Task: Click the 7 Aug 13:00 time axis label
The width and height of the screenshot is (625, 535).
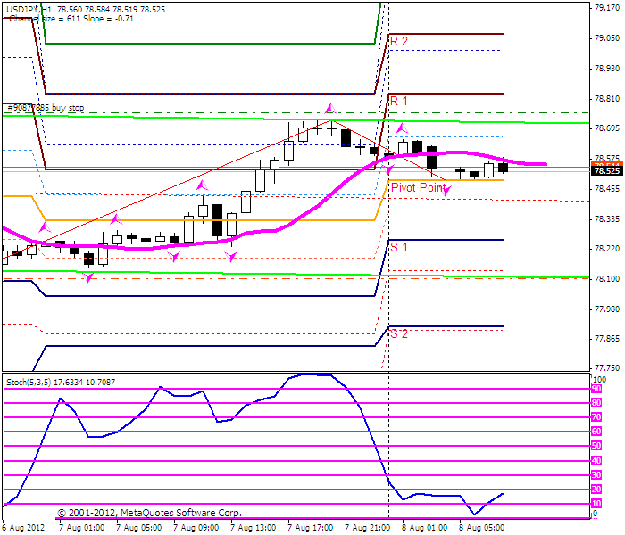Action: [254, 528]
